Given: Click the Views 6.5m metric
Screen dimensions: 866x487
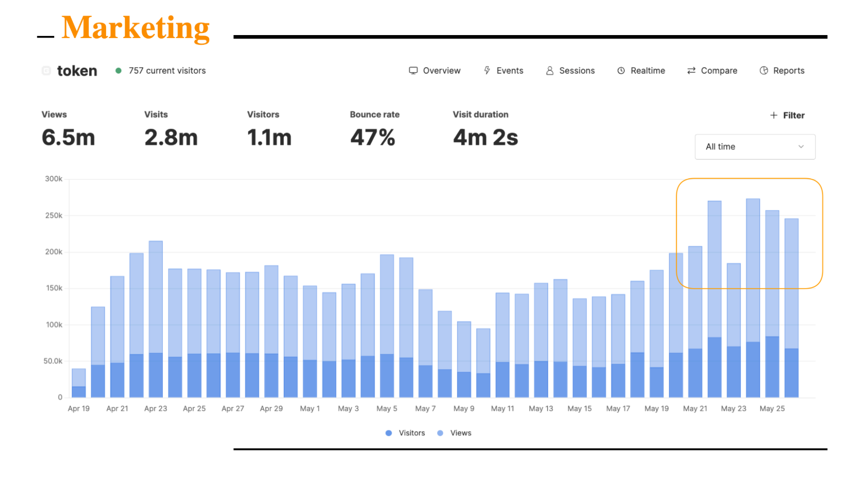Looking at the screenshot, I should (x=68, y=137).
